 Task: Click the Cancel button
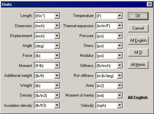[138, 28]
